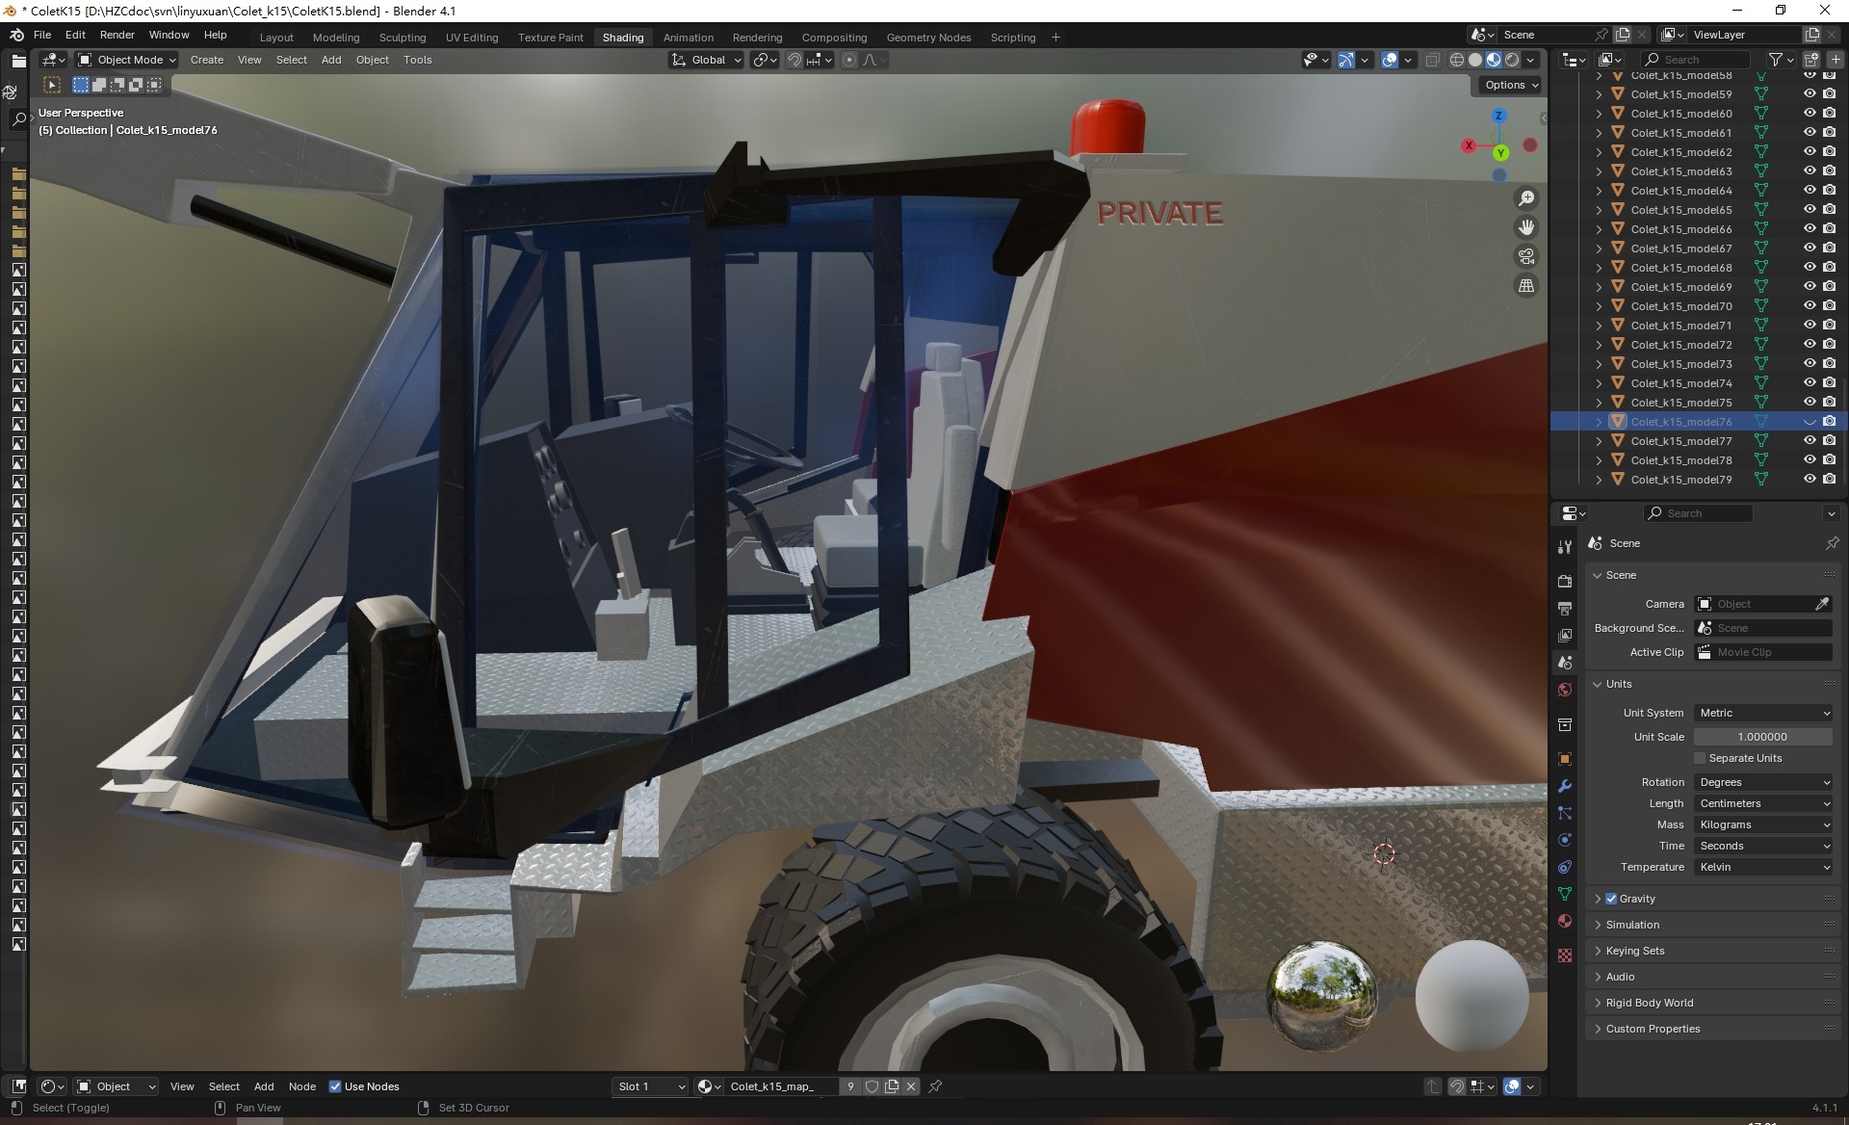
Task: Switch to the Modeling workspace tab
Action: coord(336,38)
